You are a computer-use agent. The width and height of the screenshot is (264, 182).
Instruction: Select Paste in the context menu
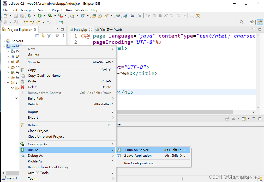[68, 81]
